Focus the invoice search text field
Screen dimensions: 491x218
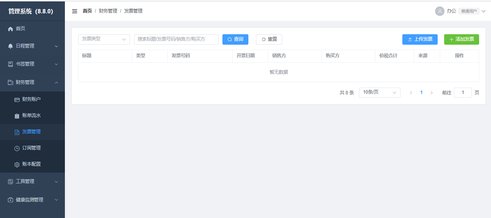176,39
